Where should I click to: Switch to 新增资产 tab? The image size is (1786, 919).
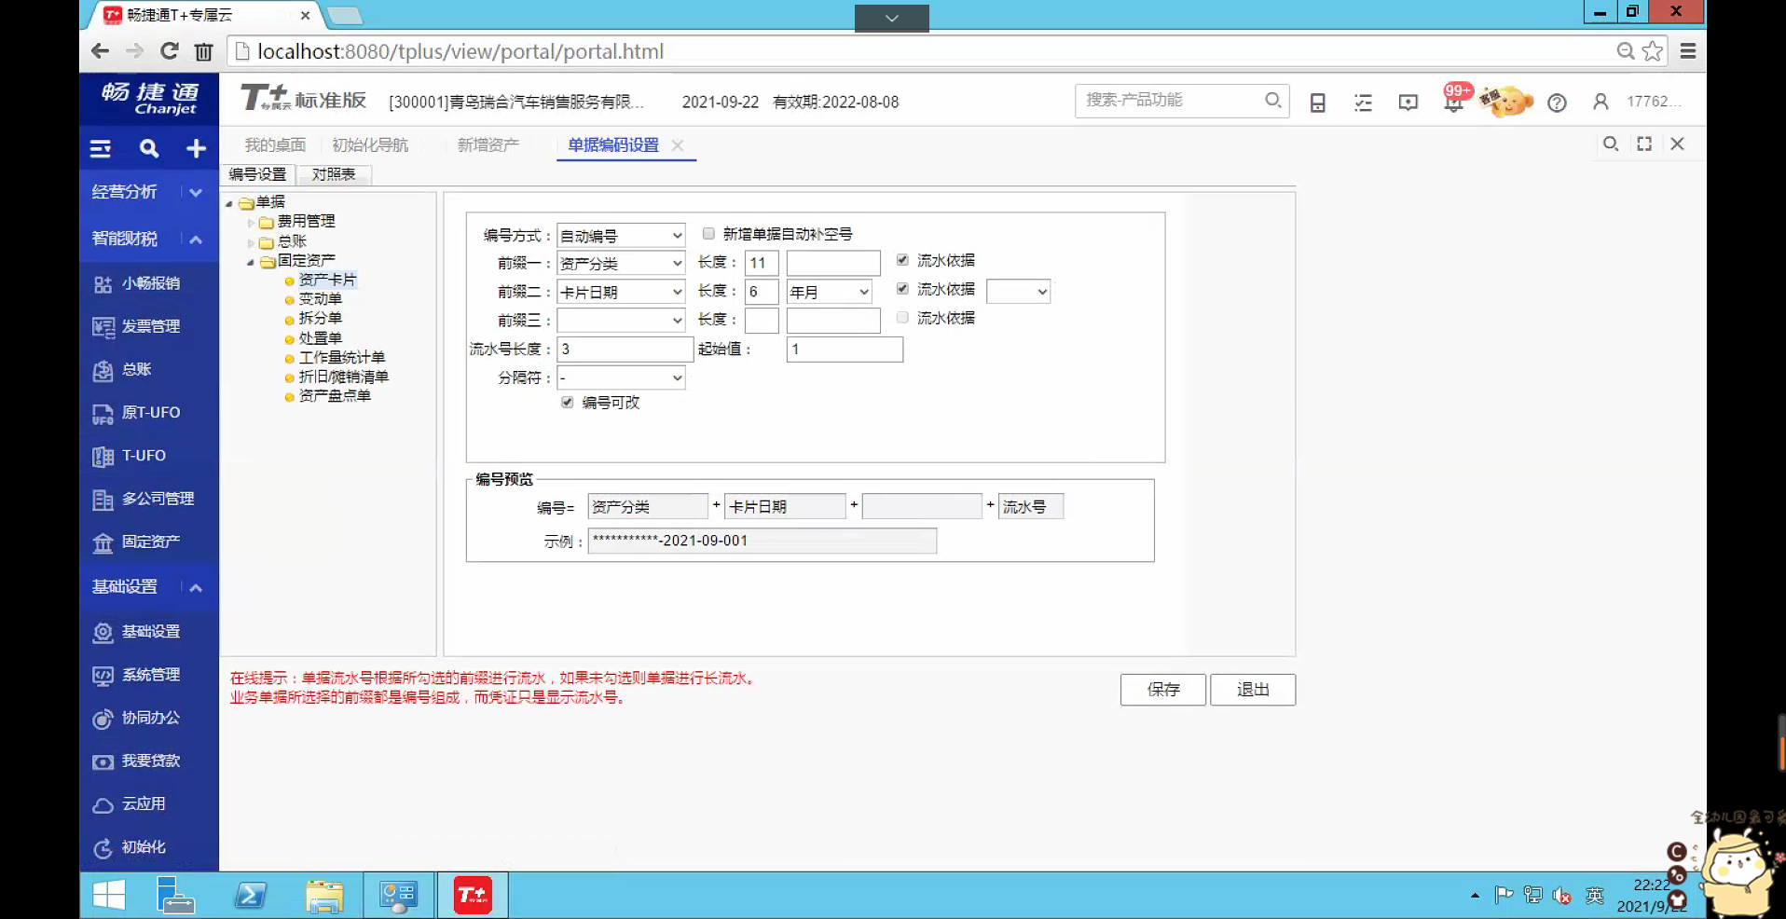point(488,145)
